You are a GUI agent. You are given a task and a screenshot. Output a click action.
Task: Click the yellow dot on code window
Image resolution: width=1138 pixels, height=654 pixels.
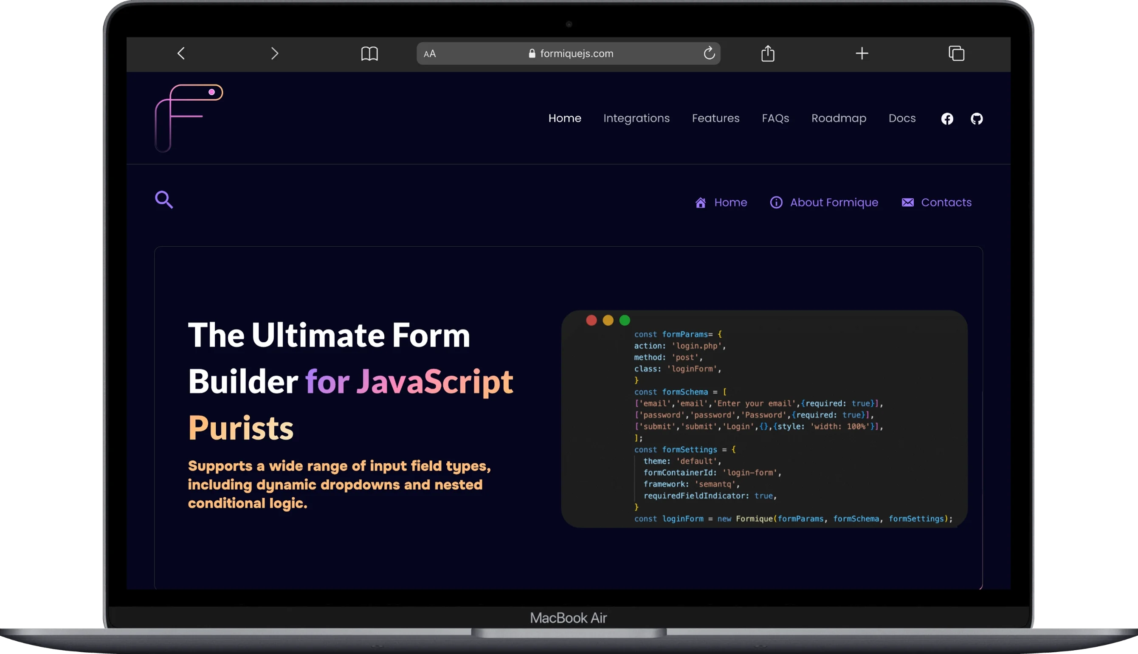608,320
